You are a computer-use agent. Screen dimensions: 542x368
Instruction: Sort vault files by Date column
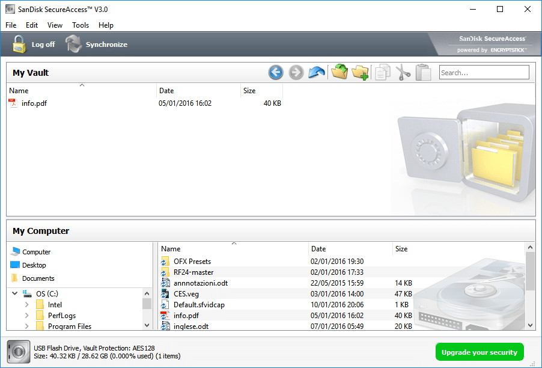pyautogui.click(x=198, y=91)
